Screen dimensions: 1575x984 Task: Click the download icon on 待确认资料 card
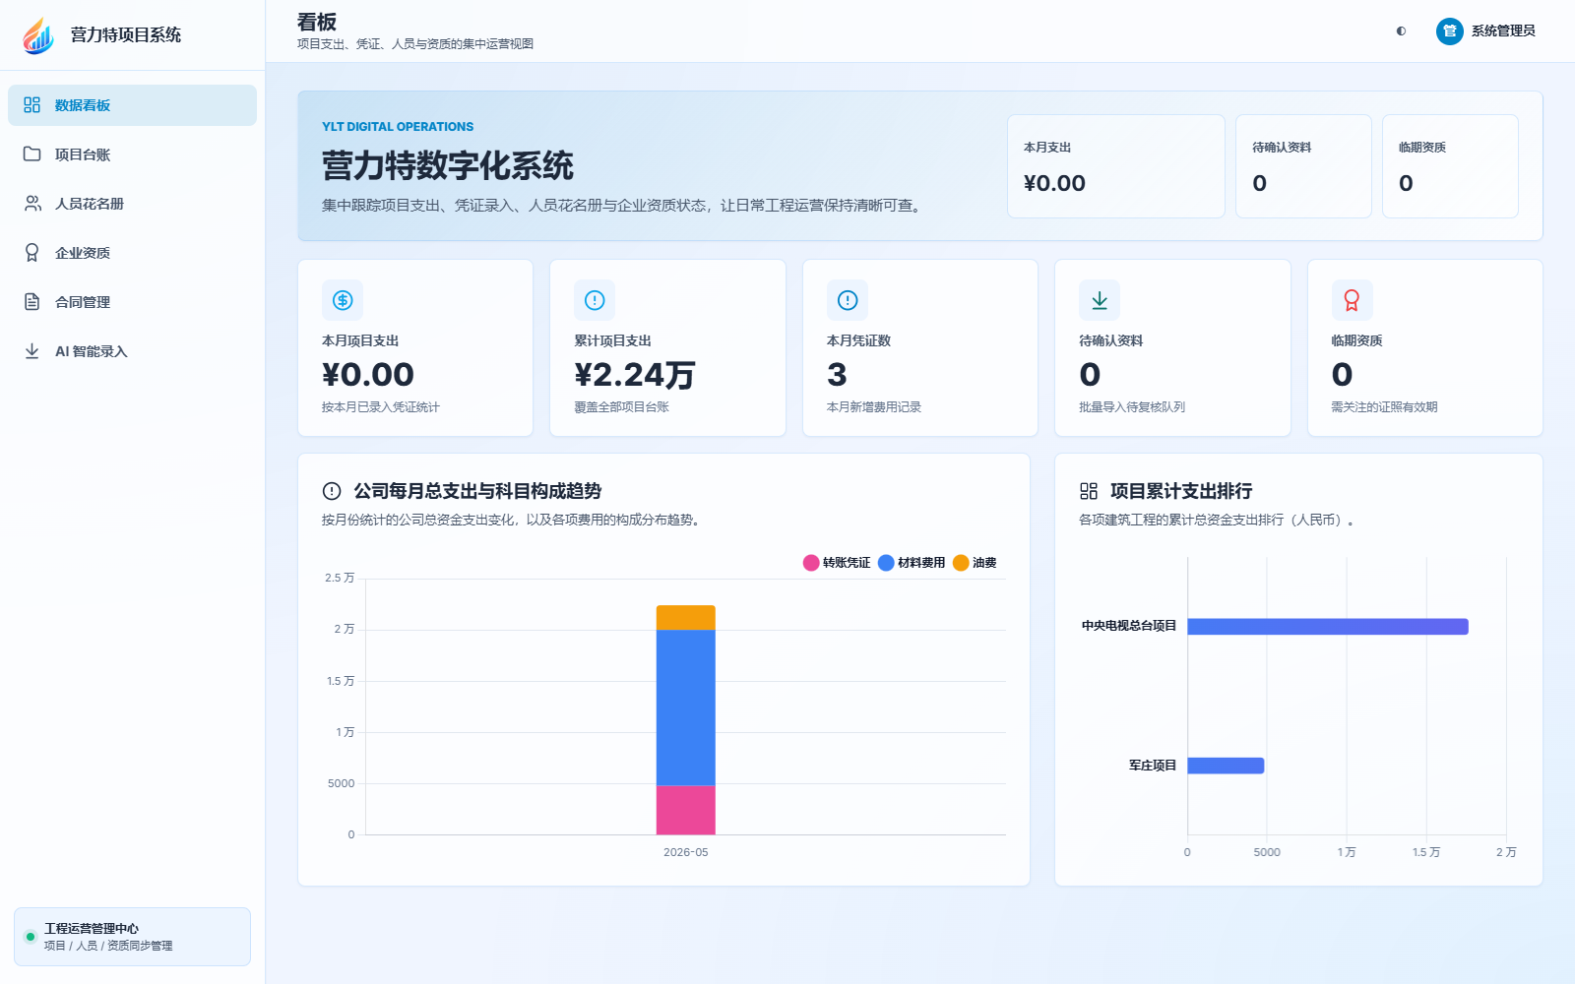pos(1100,300)
